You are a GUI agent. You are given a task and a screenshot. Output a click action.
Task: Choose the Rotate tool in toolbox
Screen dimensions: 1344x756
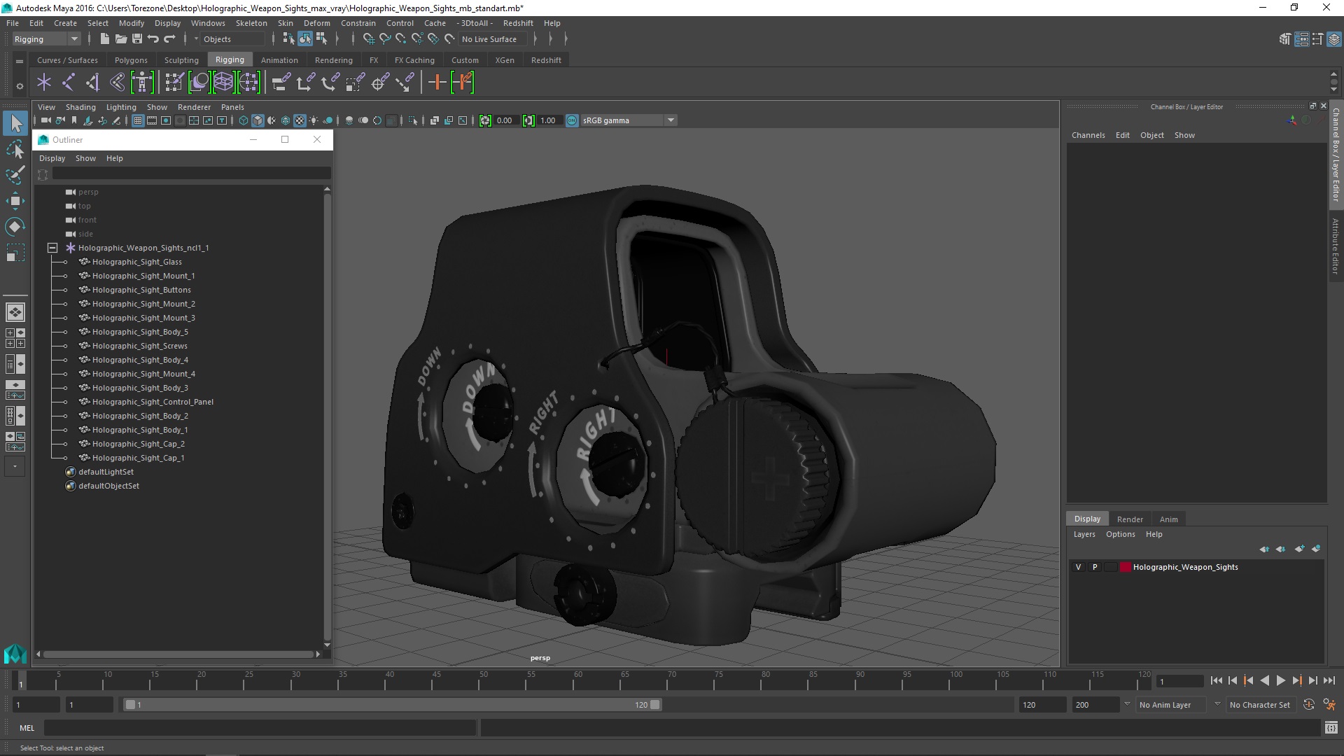(15, 227)
